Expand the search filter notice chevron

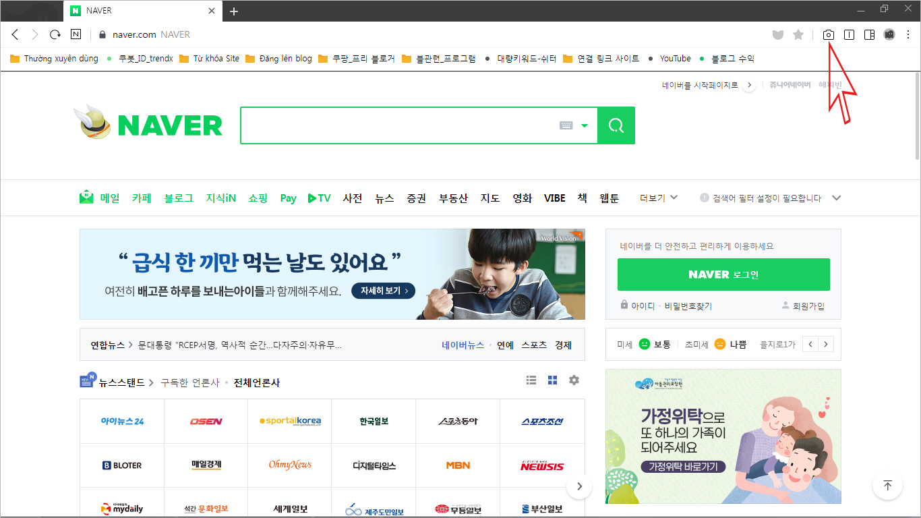837,198
